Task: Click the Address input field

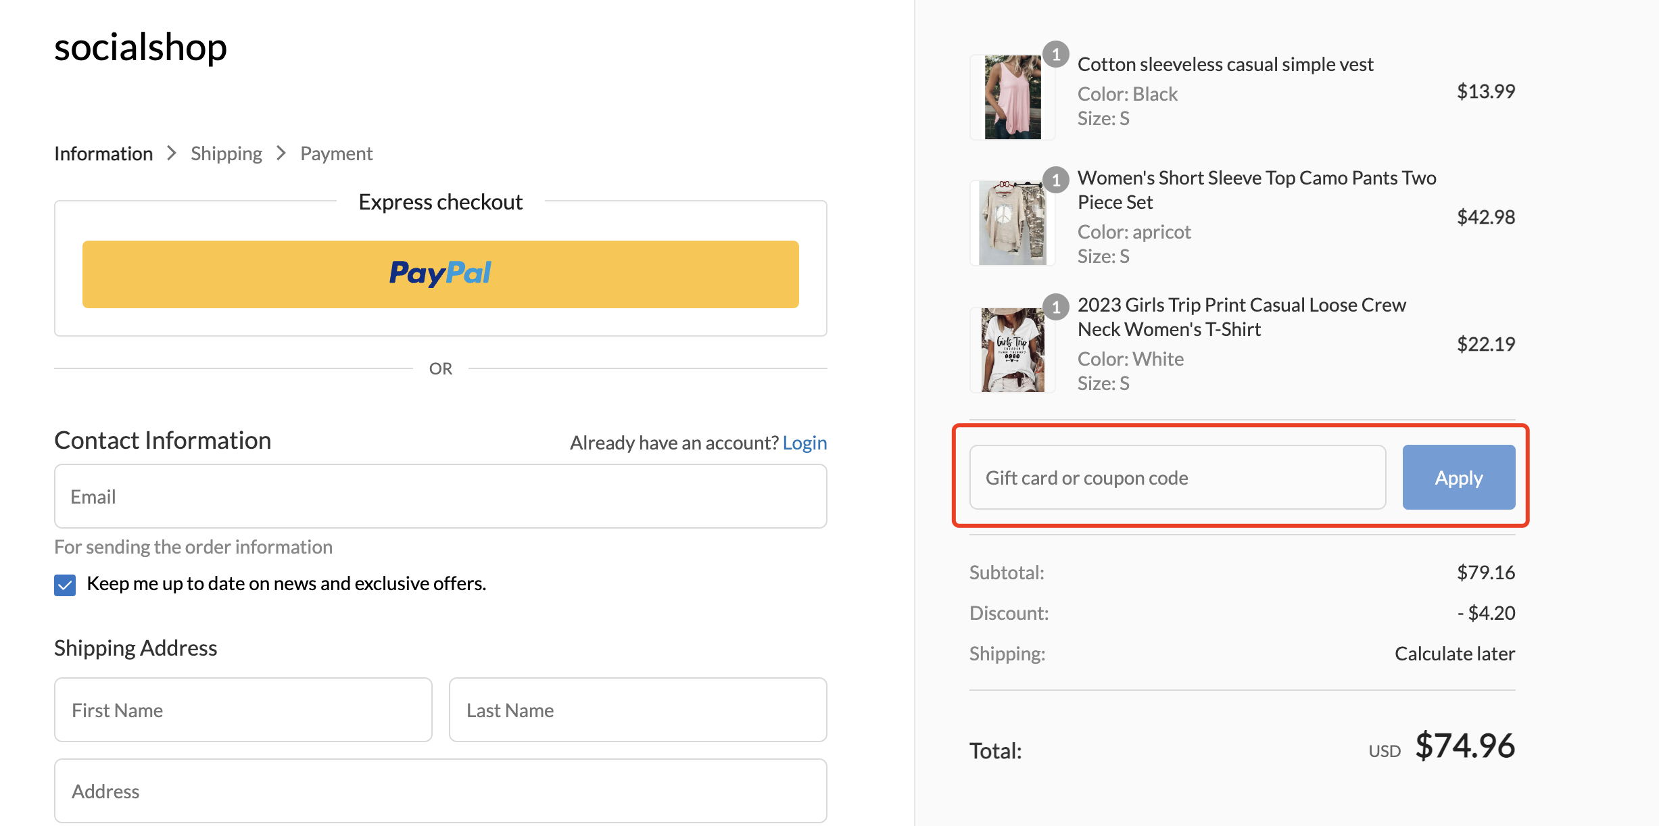Action: [x=440, y=791]
